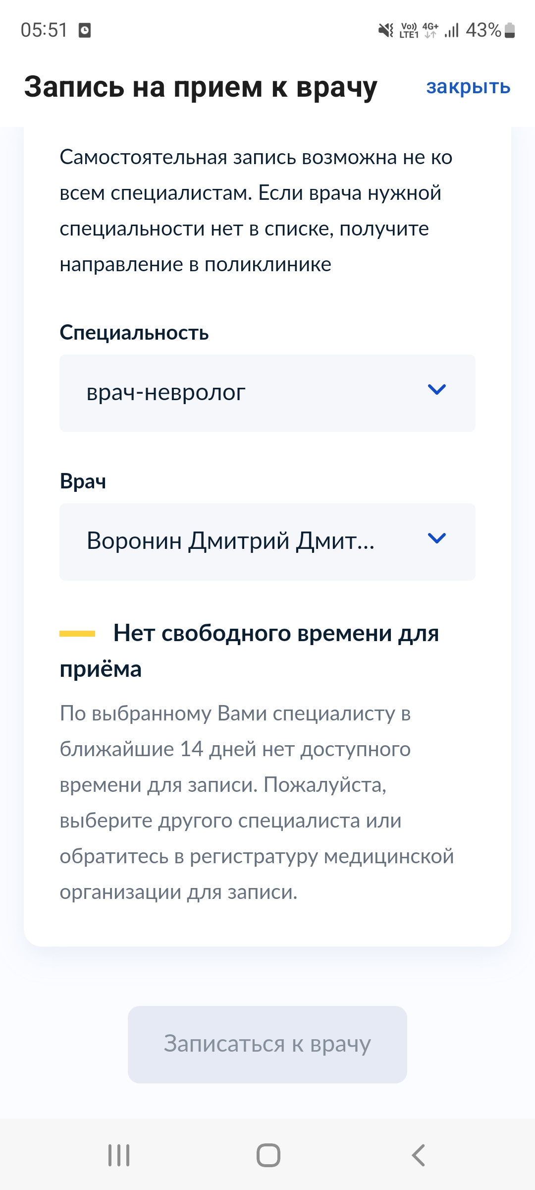
Task: Tap the battery icon in status bar
Action: (x=510, y=30)
